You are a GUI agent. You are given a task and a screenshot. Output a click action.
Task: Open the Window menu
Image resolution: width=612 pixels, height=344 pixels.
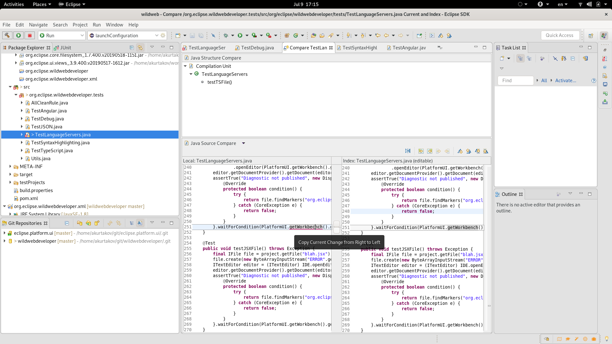(114, 25)
